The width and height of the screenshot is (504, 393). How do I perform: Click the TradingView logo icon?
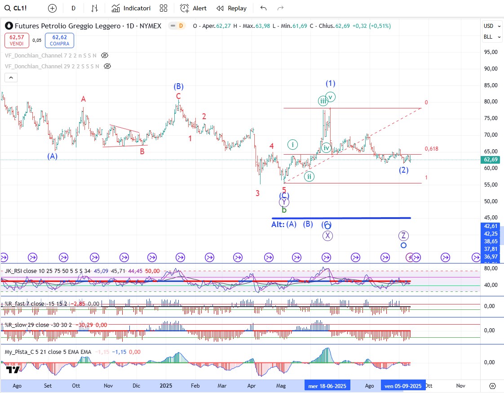13,370
